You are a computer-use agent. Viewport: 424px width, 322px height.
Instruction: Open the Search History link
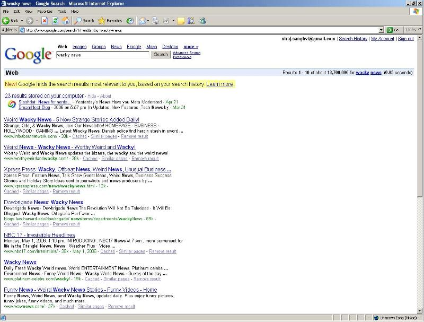click(x=353, y=39)
